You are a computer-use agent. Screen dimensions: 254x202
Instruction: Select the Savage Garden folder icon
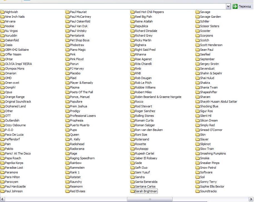pos(198,17)
